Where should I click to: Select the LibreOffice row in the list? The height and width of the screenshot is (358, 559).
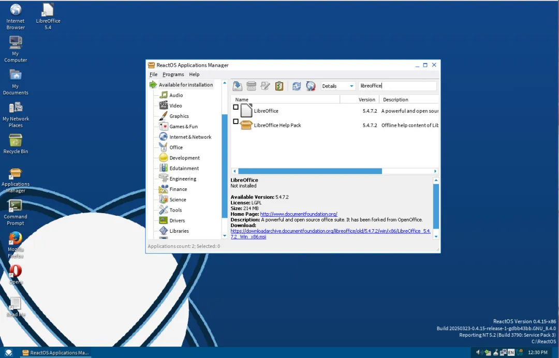(335, 111)
